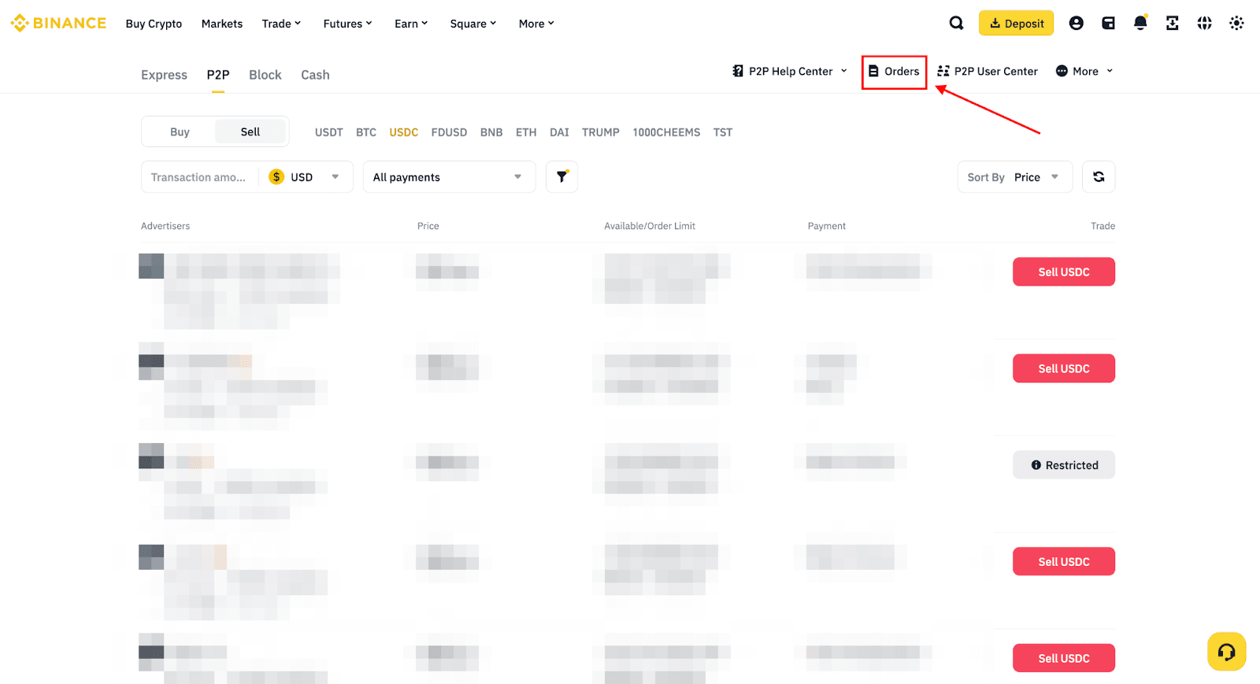This screenshot has width=1260, height=684.
Task: Click the download app QR icon
Action: tap(1173, 23)
